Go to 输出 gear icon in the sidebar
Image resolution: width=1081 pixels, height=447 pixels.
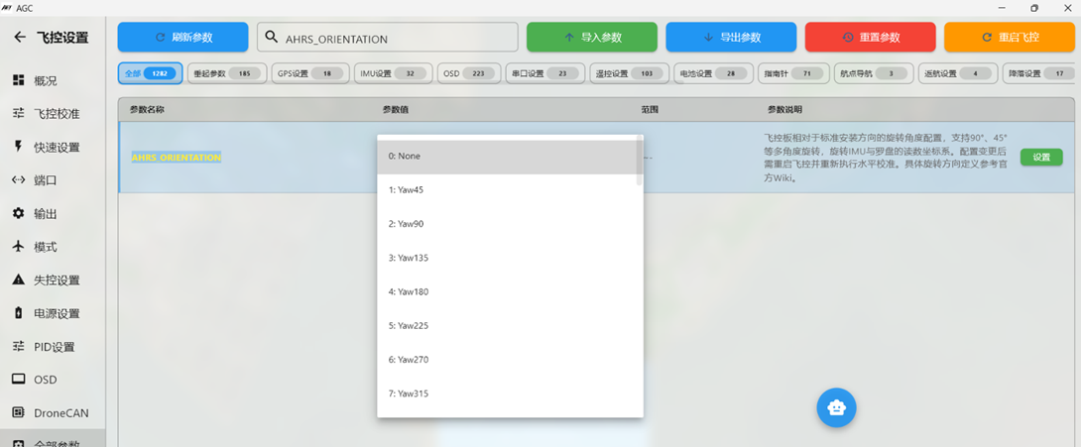click(18, 214)
